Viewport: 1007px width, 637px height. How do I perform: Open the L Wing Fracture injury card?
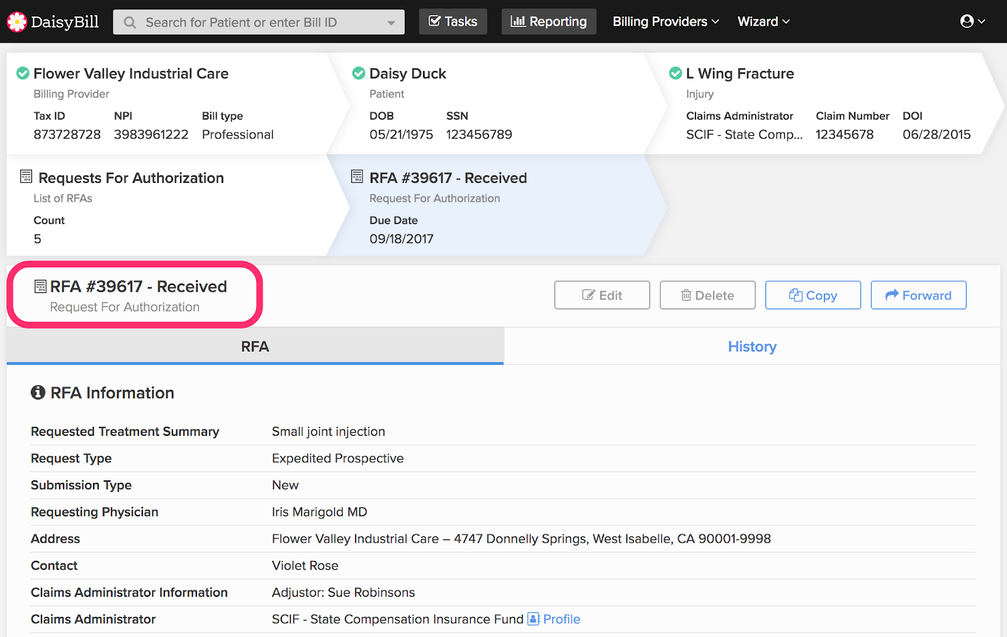point(824,104)
